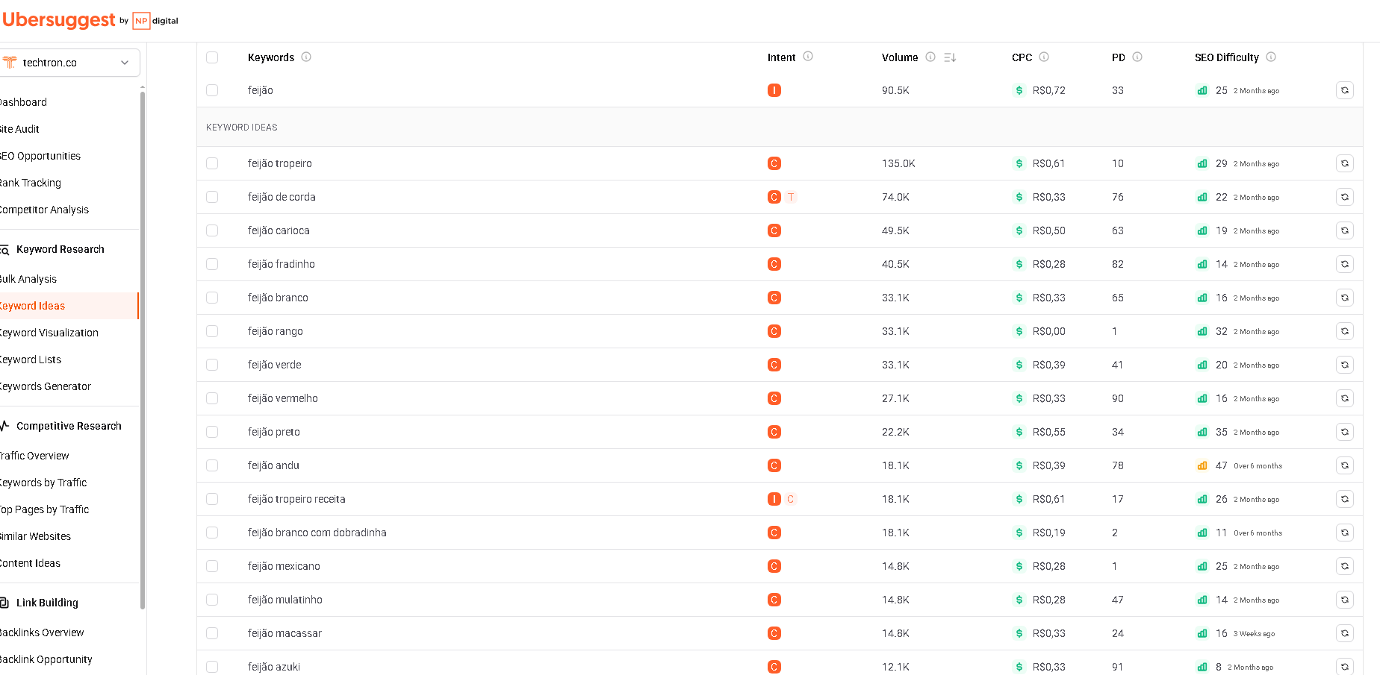Open Content Ideas from the sidebar
Viewport: 1380px width, 675px height.
[x=31, y=563]
